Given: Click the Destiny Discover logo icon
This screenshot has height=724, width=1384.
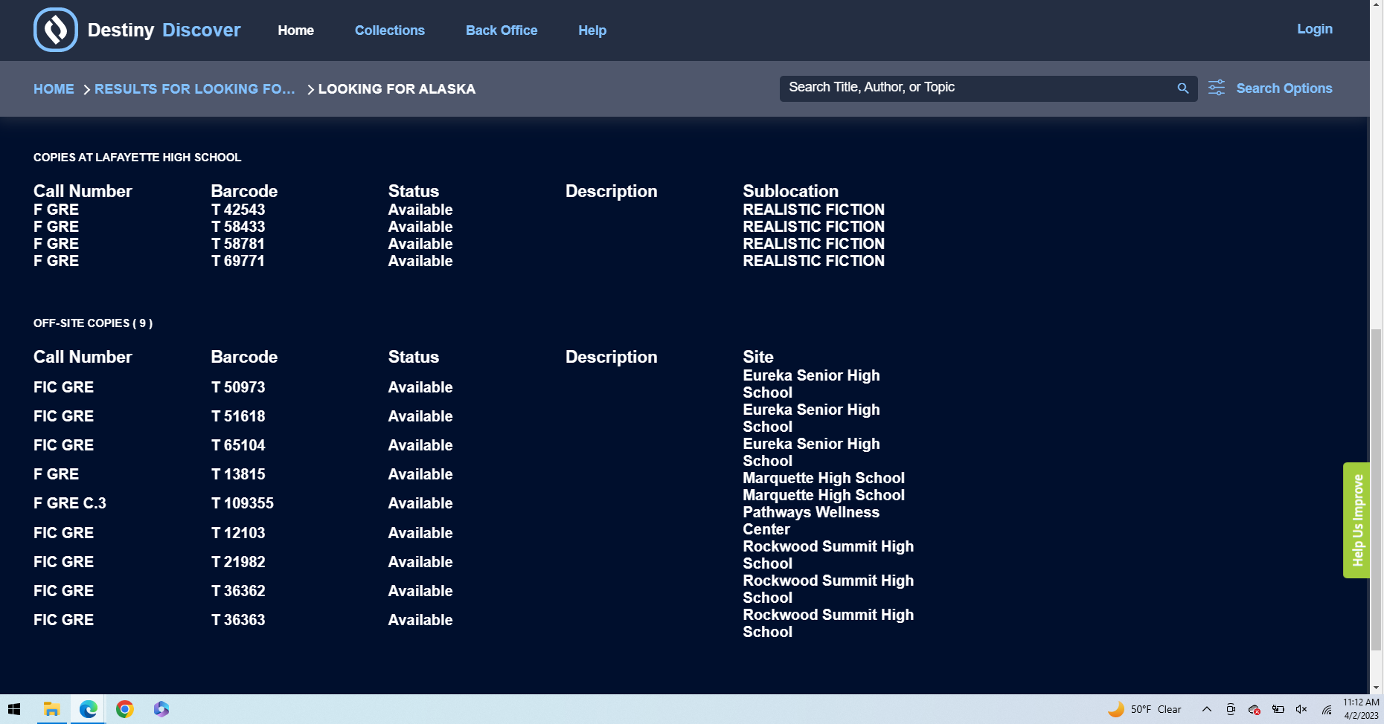Looking at the screenshot, I should [x=56, y=30].
